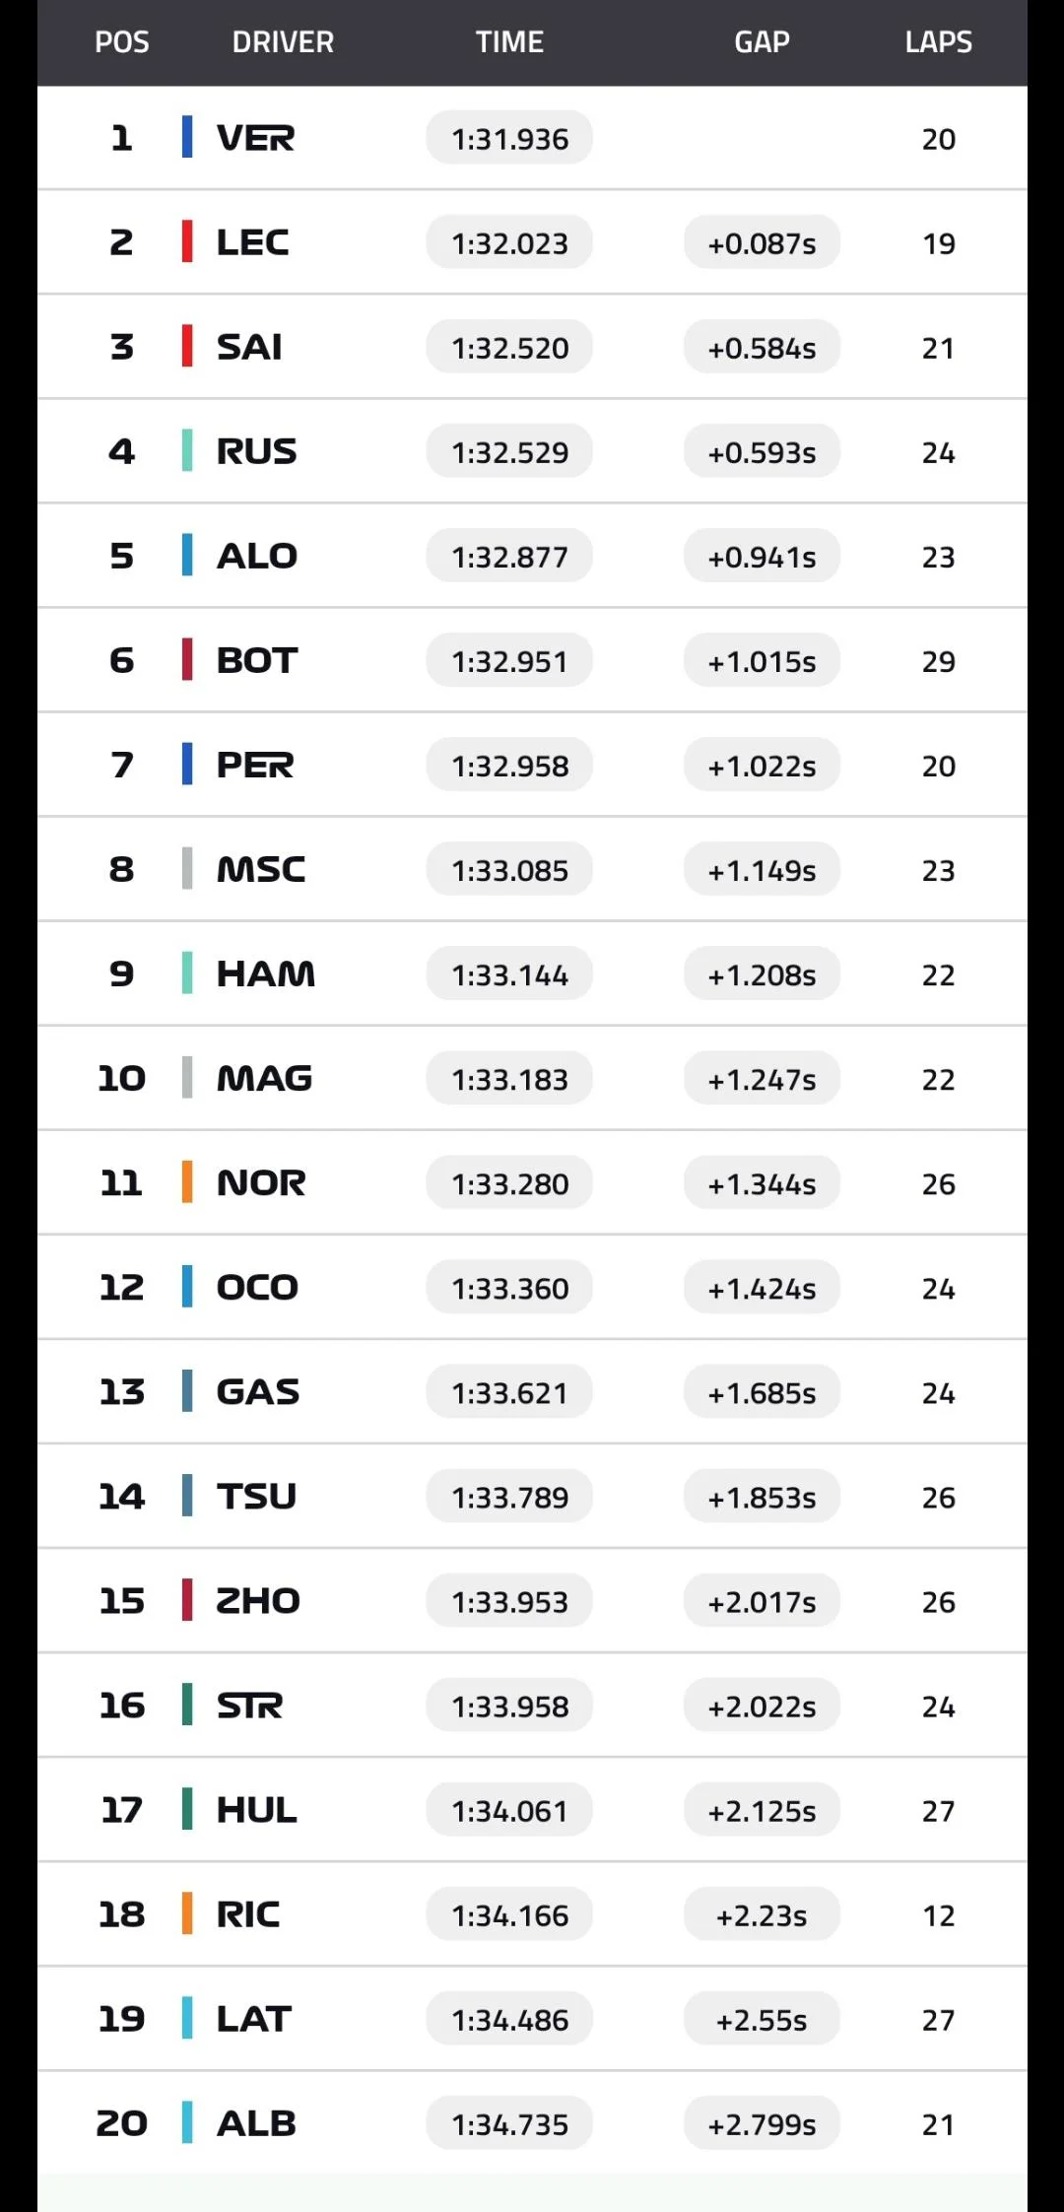
Task: Click the +0.087s gap badge
Action: point(762,243)
